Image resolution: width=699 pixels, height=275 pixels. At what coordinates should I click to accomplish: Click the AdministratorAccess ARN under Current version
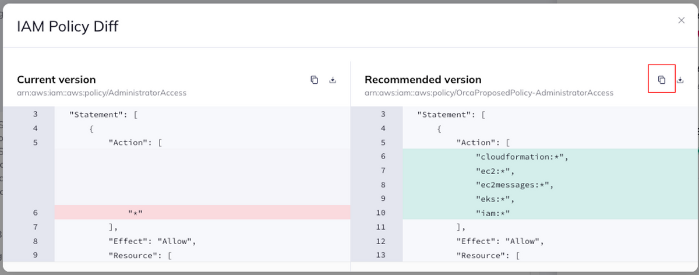pyautogui.click(x=101, y=93)
